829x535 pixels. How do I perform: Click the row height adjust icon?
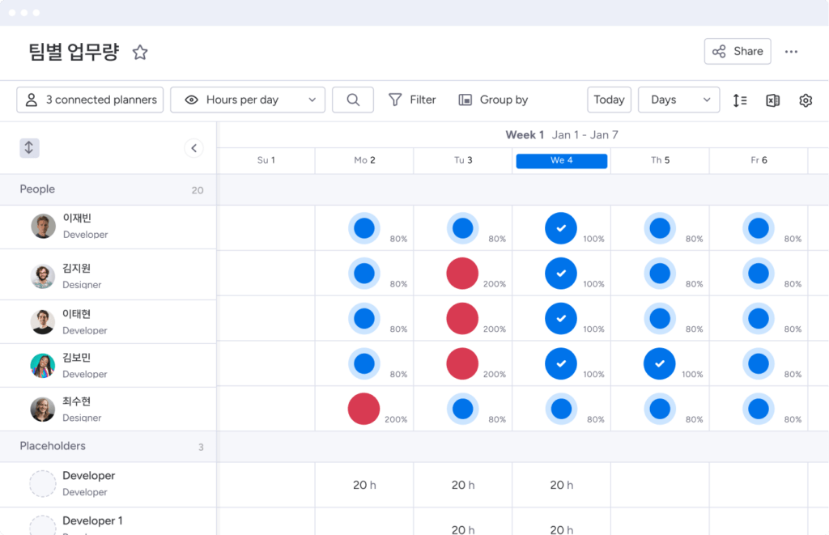click(x=739, y=100)
